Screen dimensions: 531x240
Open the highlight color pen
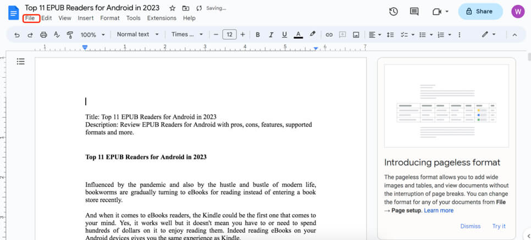tap(313, 35)
